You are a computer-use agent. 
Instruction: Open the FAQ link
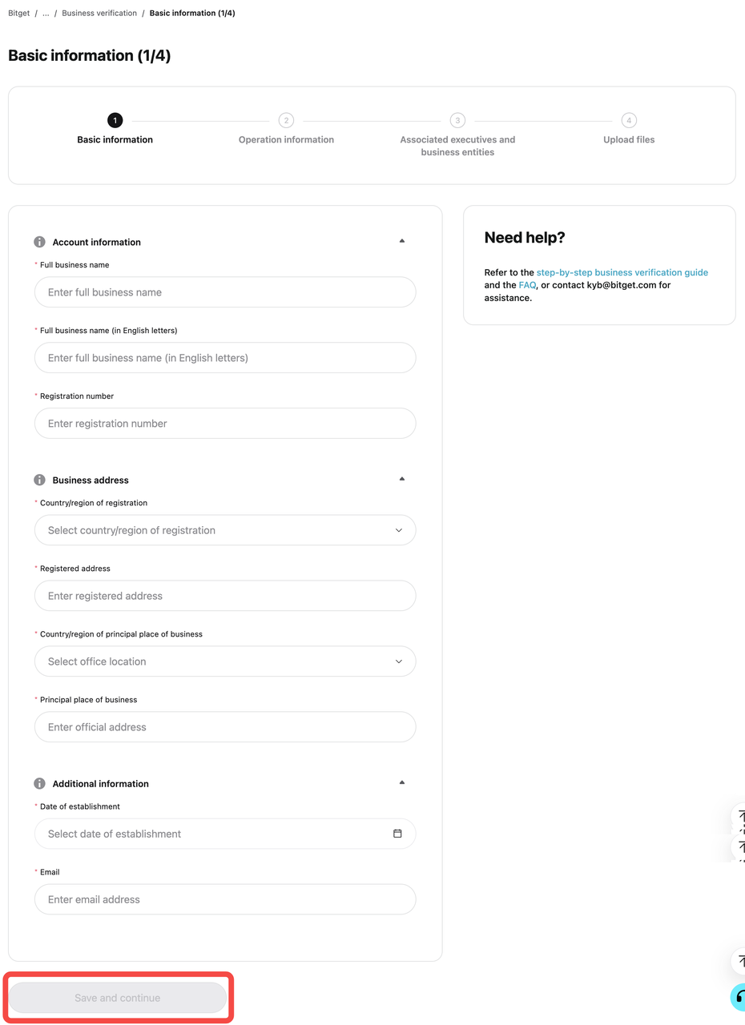click(x=527, y=284)
